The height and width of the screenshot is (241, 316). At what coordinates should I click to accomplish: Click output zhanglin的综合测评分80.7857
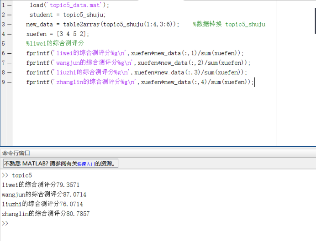coord(46,214)
